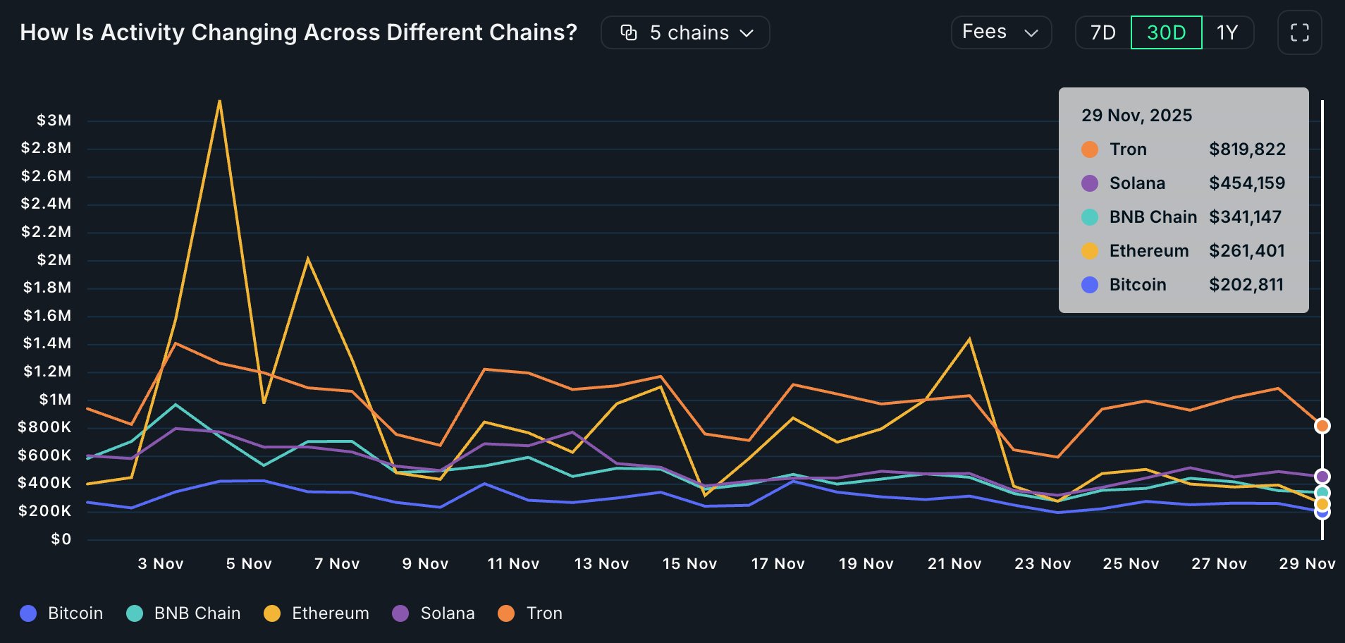Expand the Fees metric dropdown
The width and height of the screenshot is (1345, 643).
click(1000, 32)
